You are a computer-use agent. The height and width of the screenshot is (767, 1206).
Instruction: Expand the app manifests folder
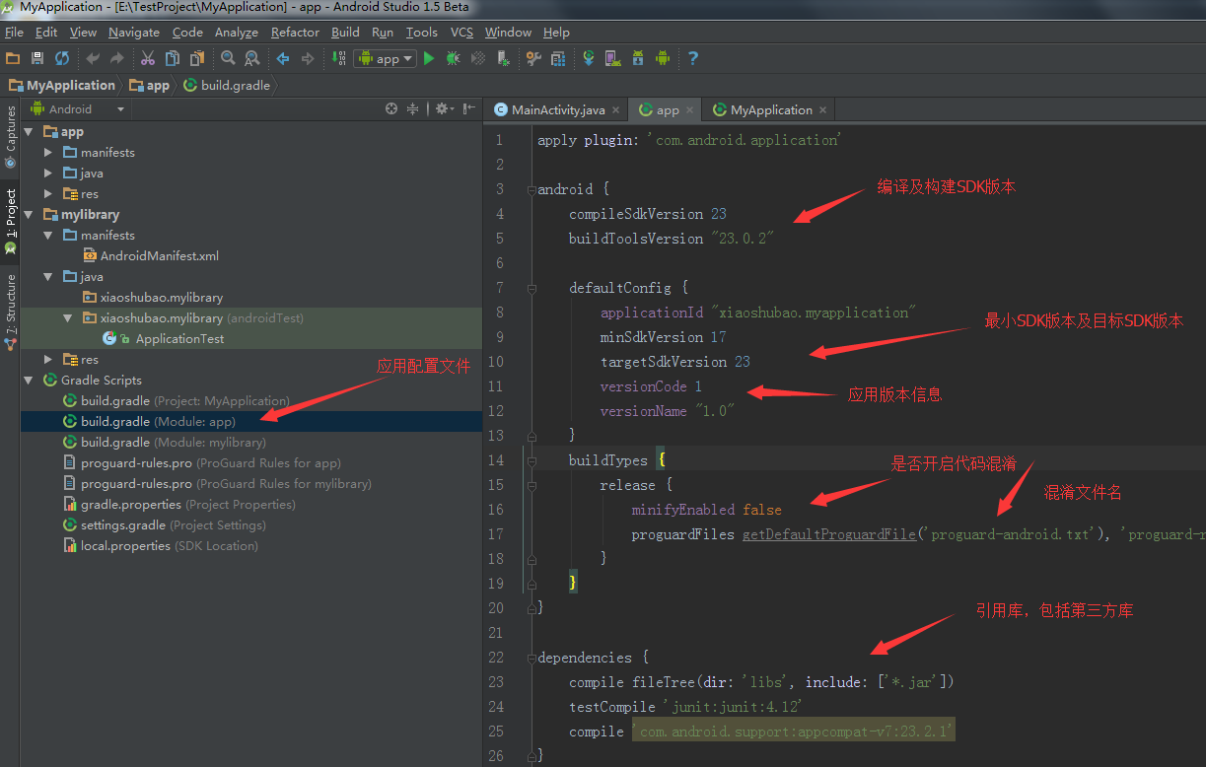(48, 153)
